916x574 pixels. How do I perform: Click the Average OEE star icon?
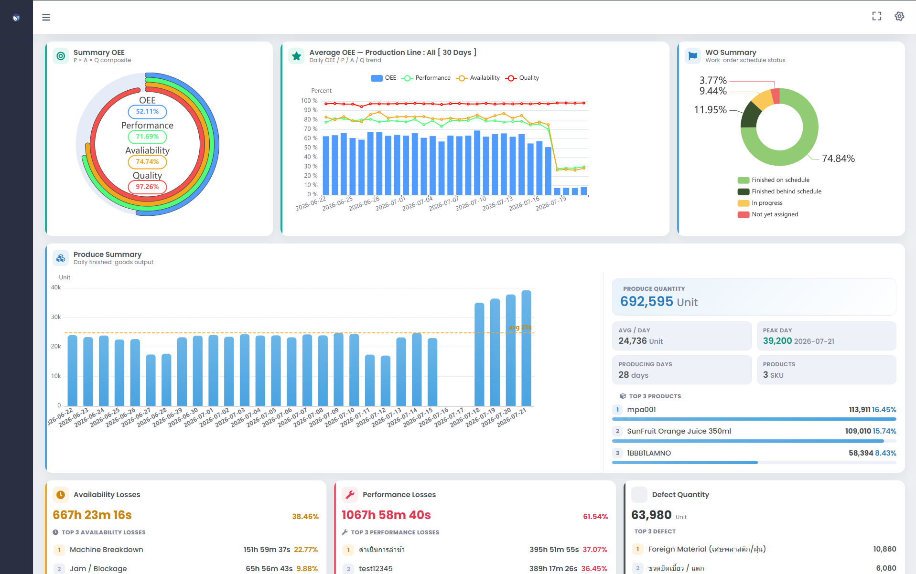tap(296, 56)
